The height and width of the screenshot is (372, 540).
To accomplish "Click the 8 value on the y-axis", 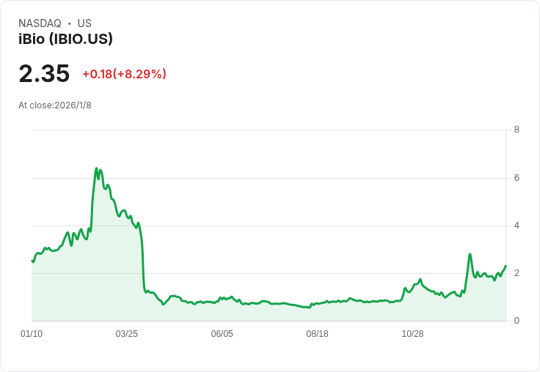I will coord(517,130).
